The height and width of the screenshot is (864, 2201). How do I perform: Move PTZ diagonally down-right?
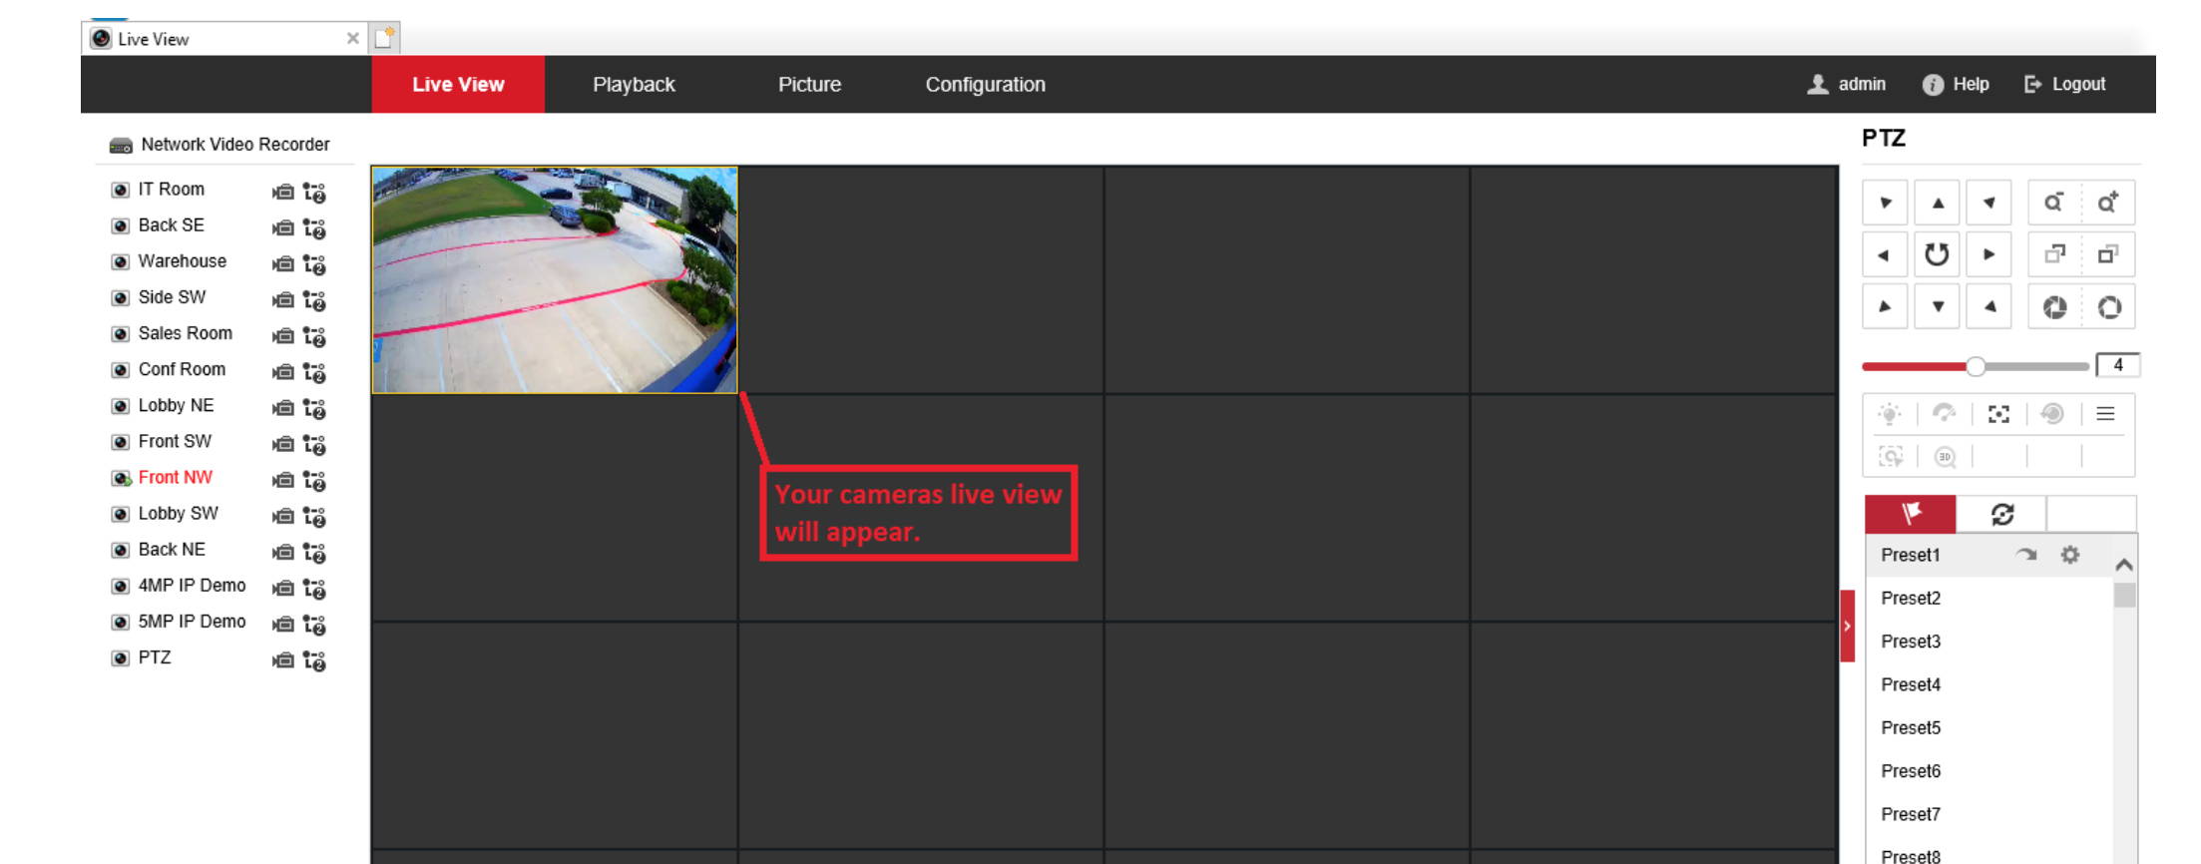[1988, 306]
